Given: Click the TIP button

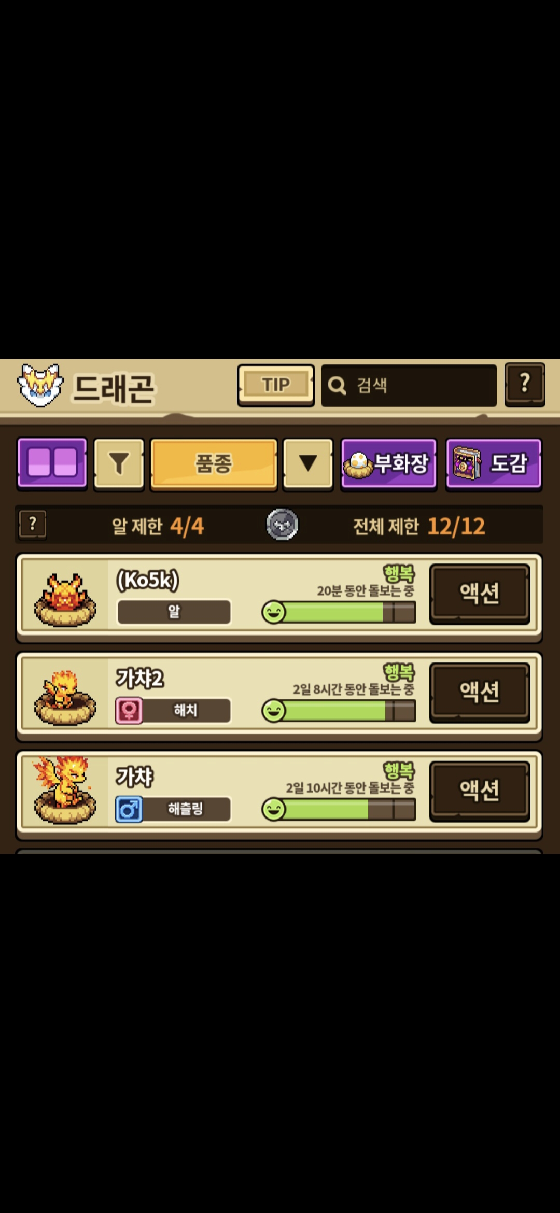Looking at the screenshot, I should [x=276, y=385].
